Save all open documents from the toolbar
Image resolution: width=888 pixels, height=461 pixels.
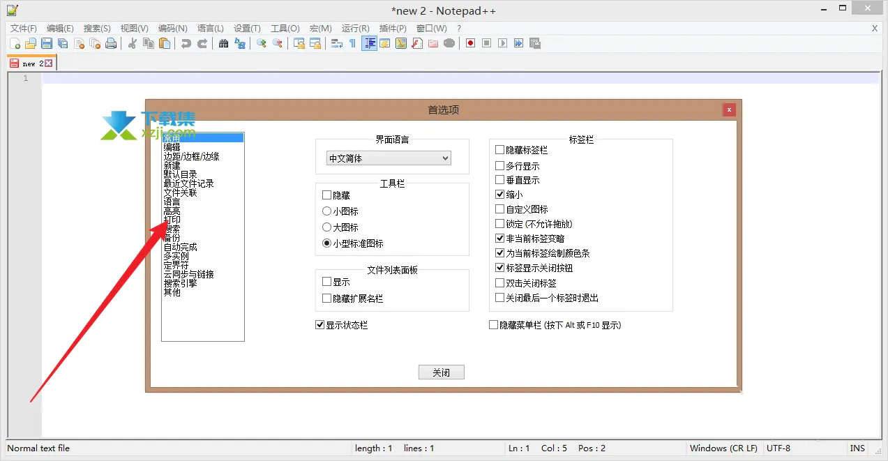point(62,43)
